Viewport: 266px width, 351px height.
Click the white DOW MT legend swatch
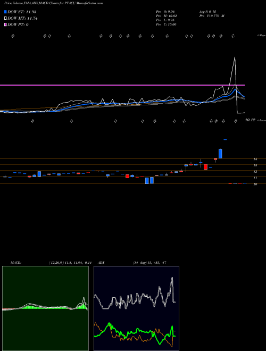[x=6, y=19]
